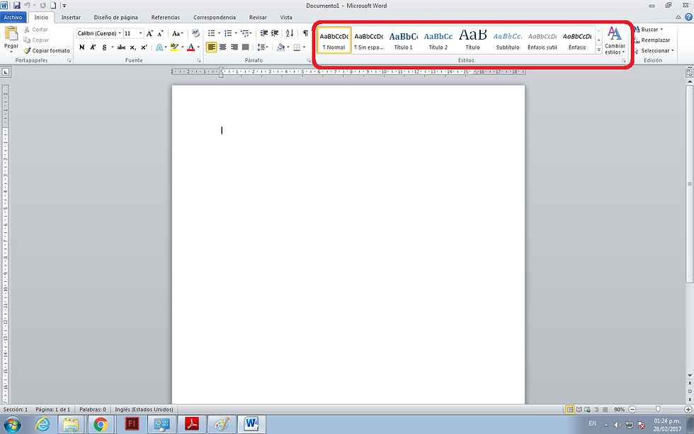Toggle subscript formatting
Viewport: 694px width, 434px height.
click(133, 47)
